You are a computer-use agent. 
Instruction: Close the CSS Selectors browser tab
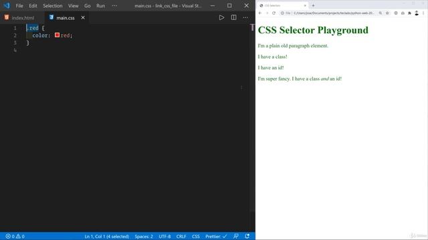click(x=305, y=5)
